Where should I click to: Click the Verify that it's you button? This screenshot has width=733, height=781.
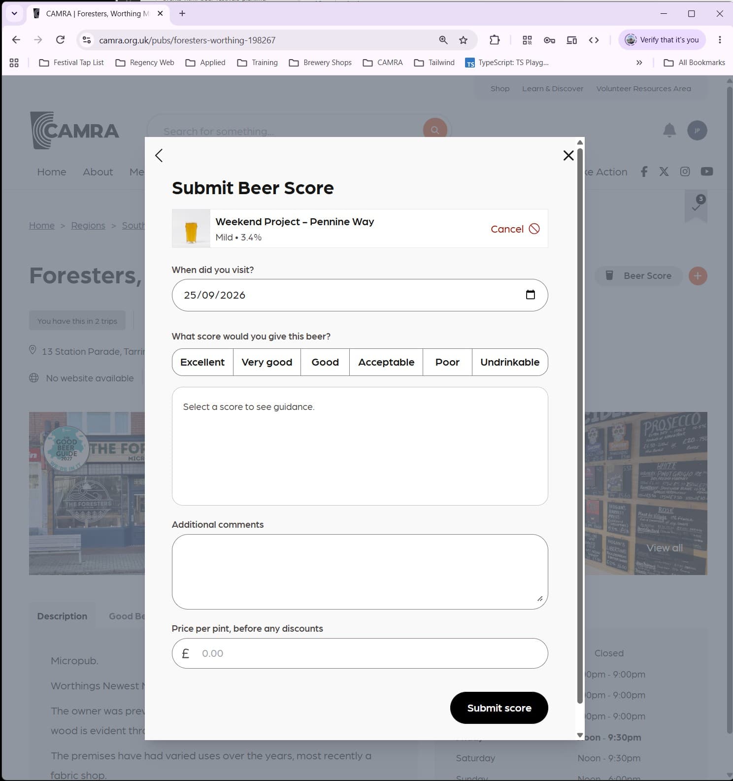pyautogui.click(x=662, y=40)
